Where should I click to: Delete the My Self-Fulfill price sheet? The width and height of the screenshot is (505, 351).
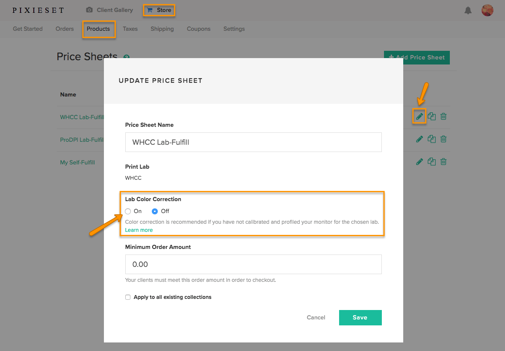(443, 161)
